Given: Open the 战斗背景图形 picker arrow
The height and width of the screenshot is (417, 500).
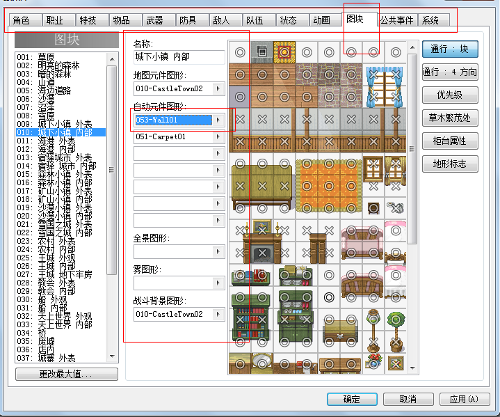Looking at the screenshot, I should click(218, 314).
